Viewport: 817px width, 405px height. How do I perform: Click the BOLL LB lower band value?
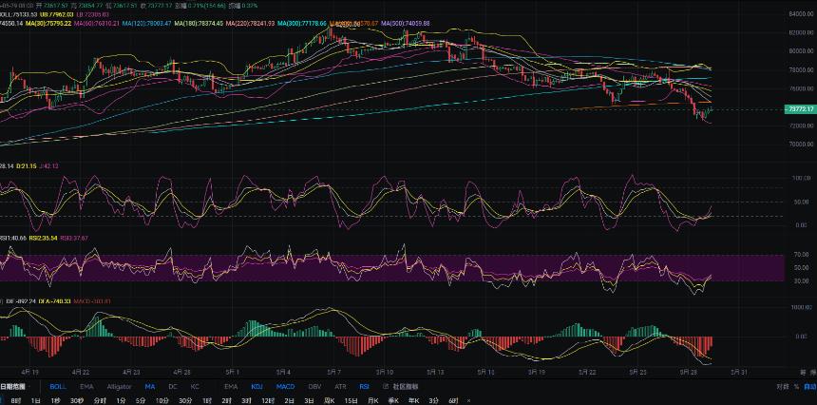tap(95, 14)
